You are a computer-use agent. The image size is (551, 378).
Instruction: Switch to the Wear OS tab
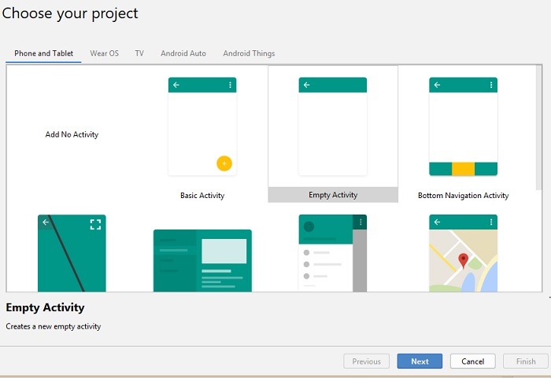(x=105, y=53)
